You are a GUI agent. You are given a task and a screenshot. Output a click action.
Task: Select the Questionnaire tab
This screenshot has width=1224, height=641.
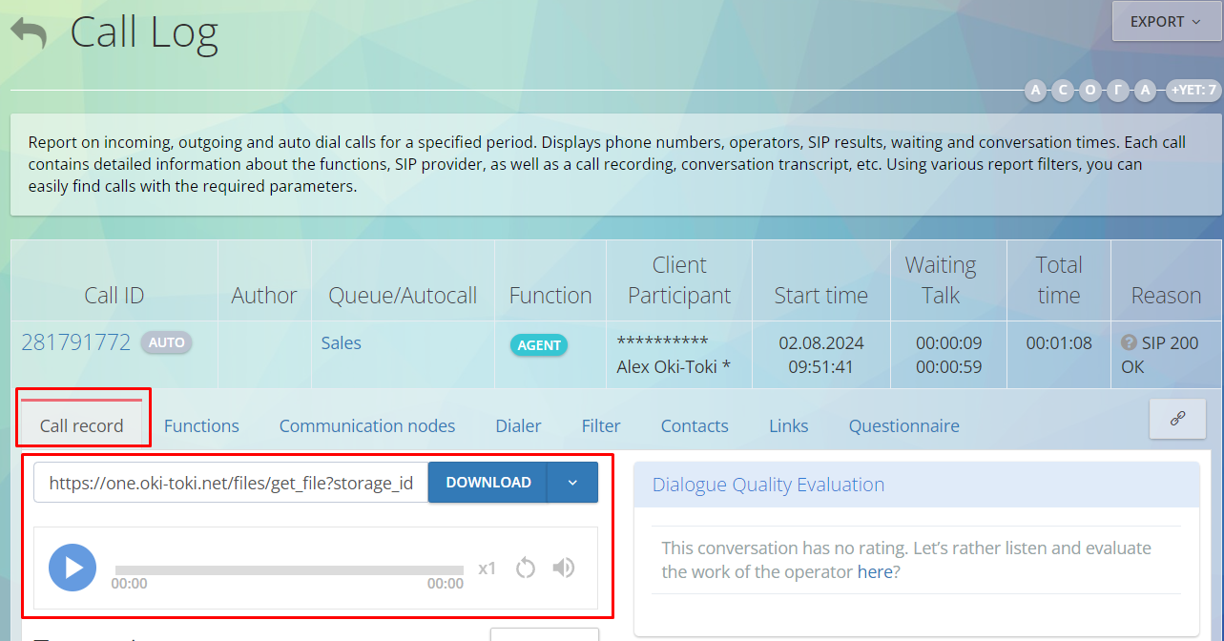903,426
